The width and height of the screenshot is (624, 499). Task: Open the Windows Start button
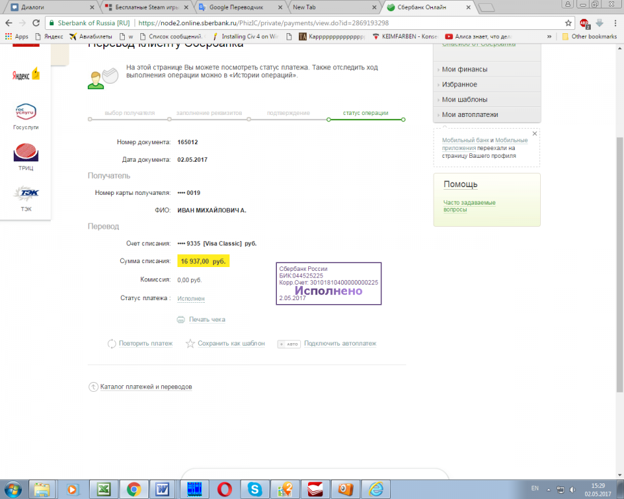13,489
